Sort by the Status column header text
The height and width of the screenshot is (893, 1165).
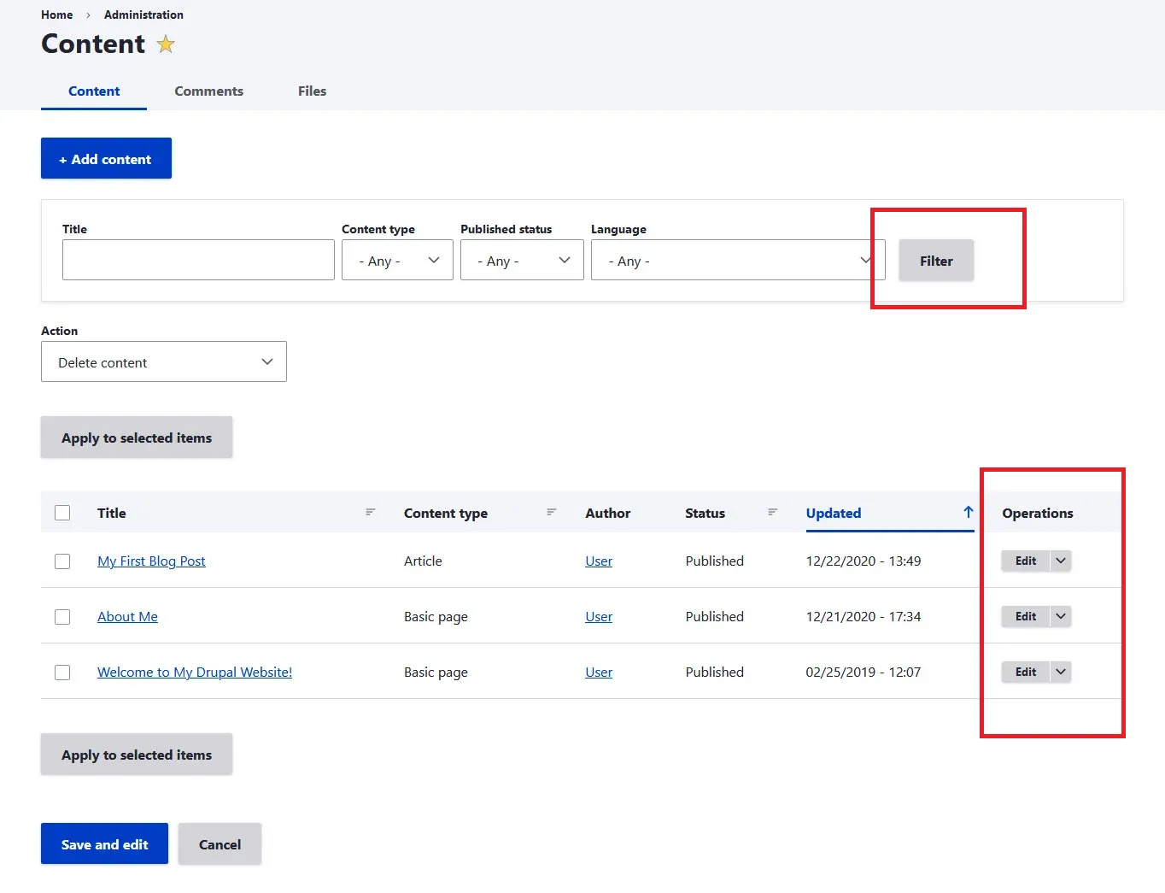(x=705, y=513)
